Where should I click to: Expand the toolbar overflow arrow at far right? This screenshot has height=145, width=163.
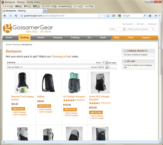coord(160,16)
